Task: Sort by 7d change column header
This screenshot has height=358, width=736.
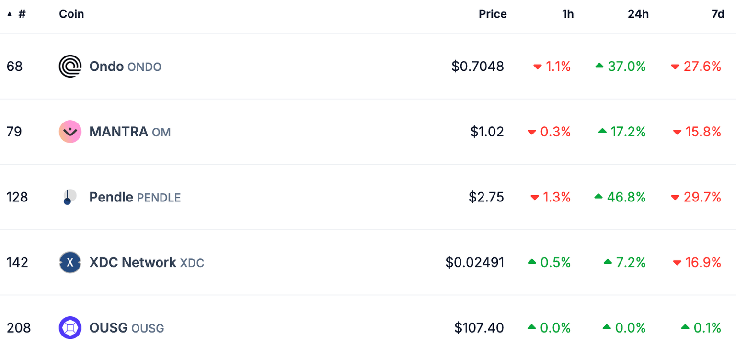Action: (717, 14)
